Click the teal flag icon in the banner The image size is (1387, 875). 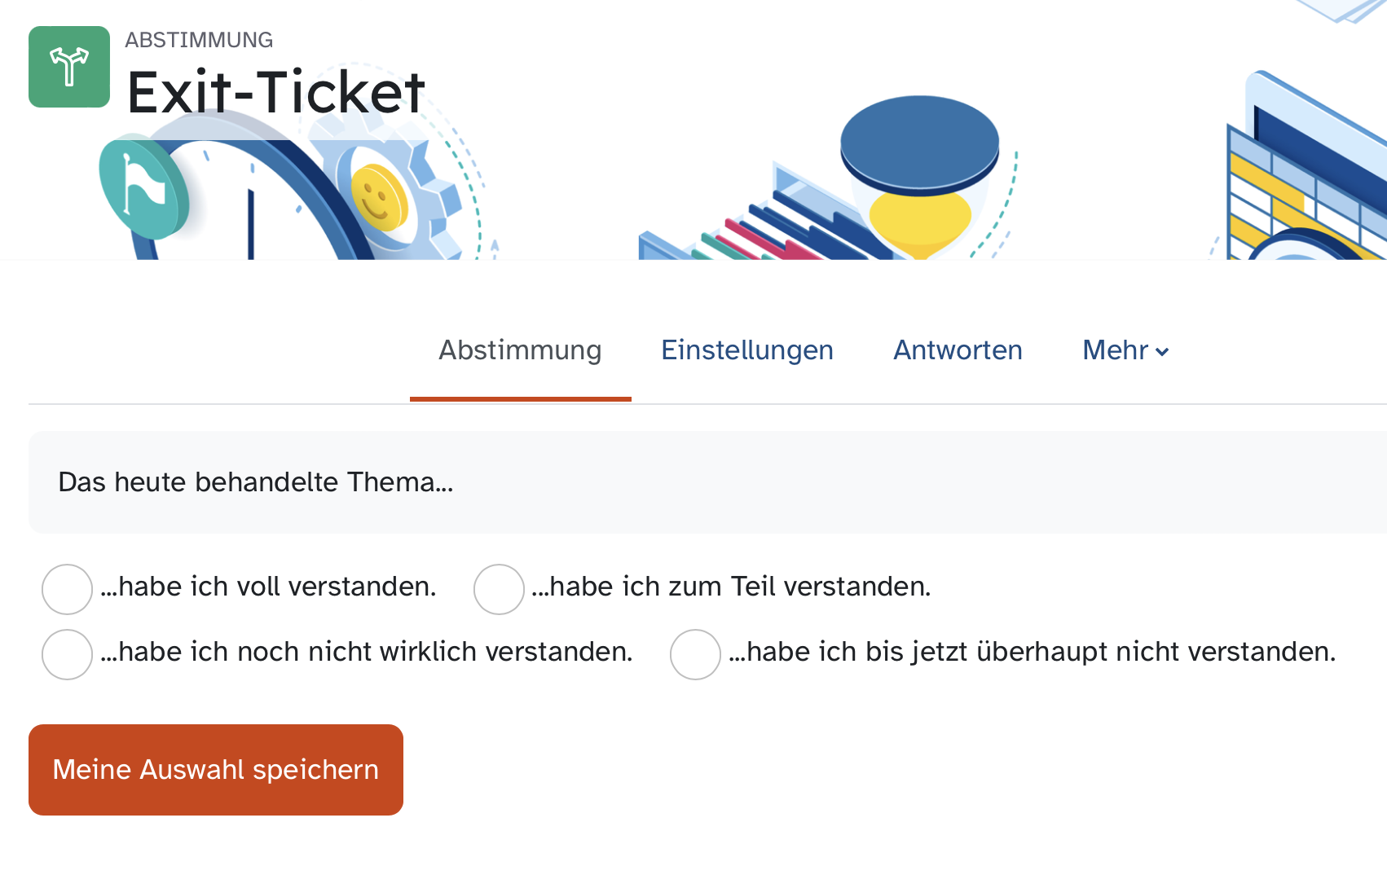pyautogui.click(x=143, y=190)
